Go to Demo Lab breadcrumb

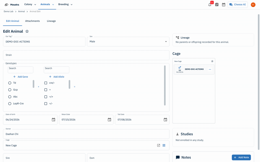[8, 11]
